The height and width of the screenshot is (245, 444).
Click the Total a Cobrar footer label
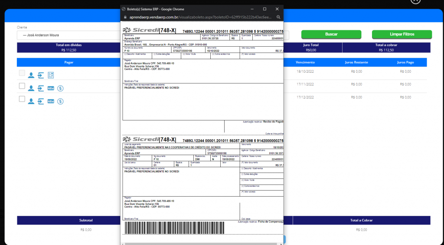[x=362, y=220]
